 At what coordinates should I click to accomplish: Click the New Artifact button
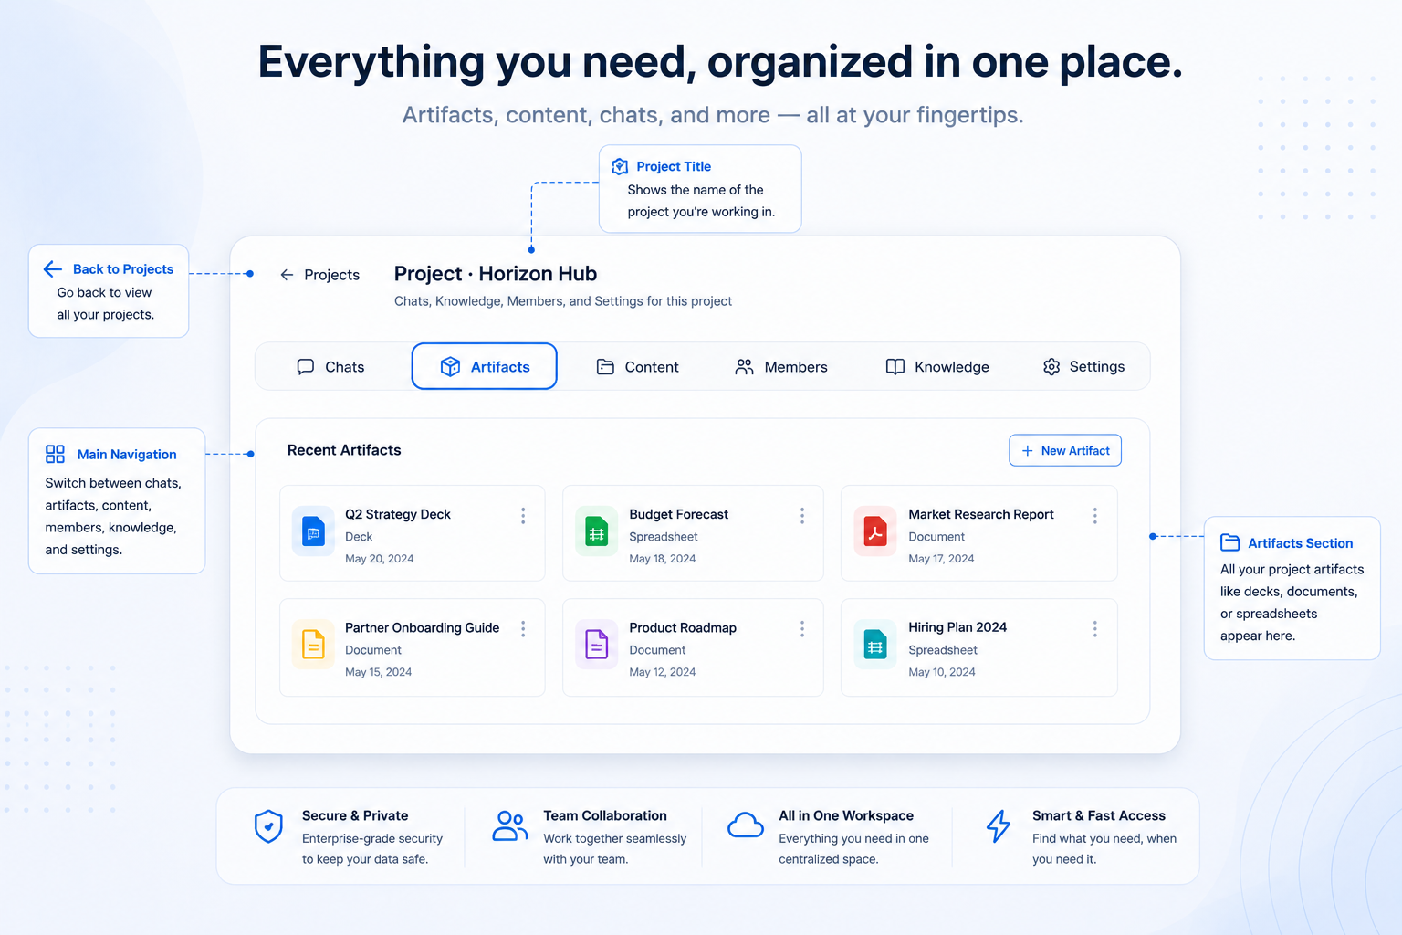[x=1065, y=451]
